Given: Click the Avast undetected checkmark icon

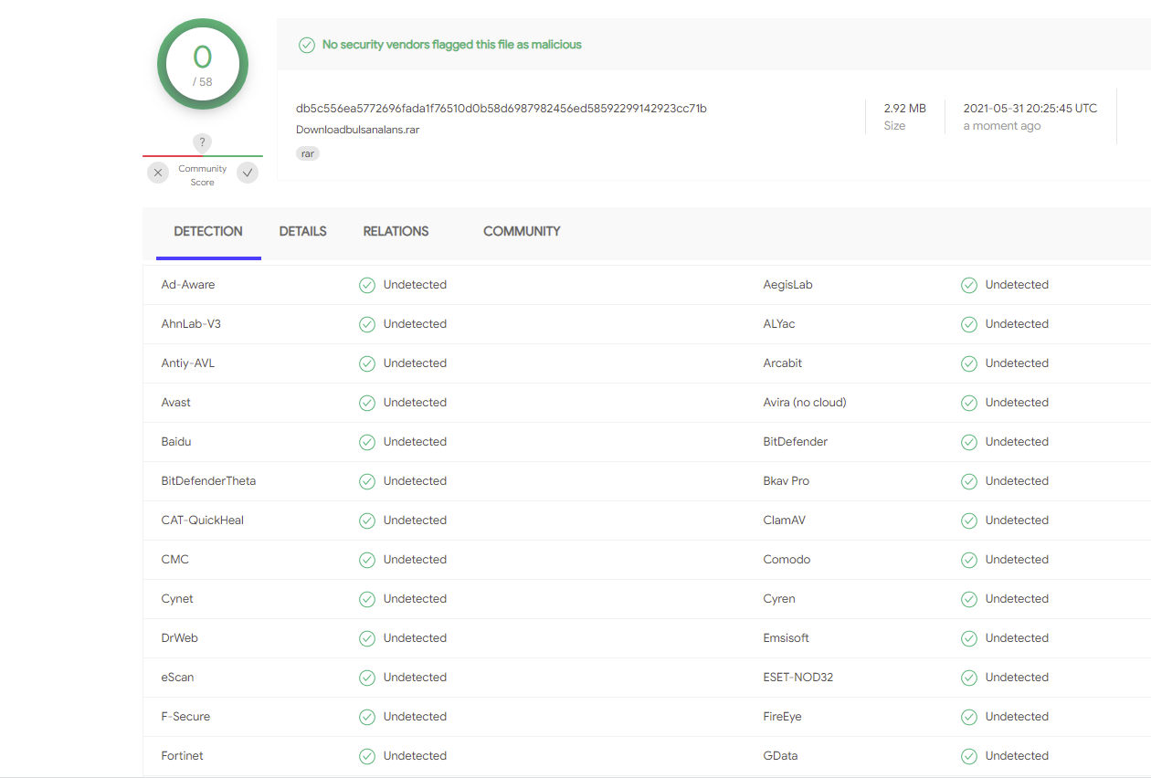Looking at the screenshot, I should pos(367,403).
